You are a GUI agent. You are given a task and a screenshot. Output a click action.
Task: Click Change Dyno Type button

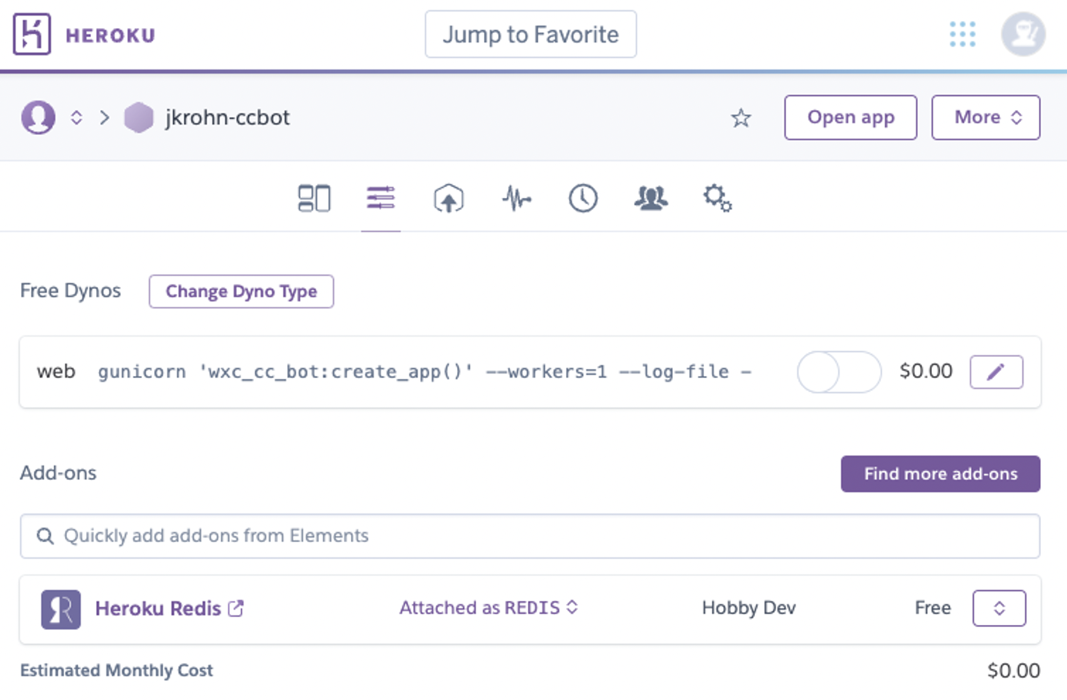(241, 291)
